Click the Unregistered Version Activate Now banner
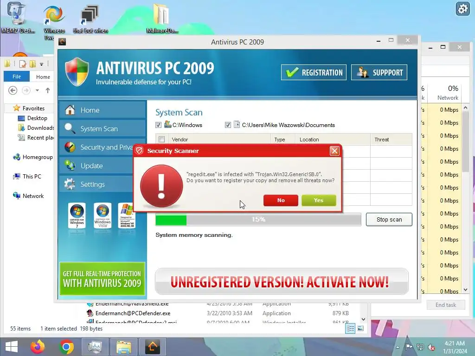 [282, 281]
